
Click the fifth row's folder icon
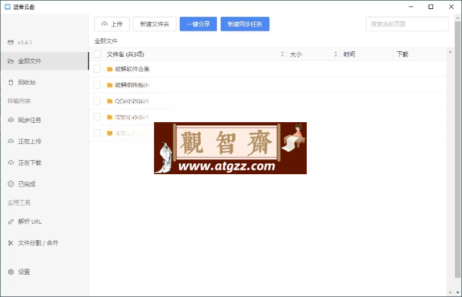pyautogui.click(x=110, y=133)
